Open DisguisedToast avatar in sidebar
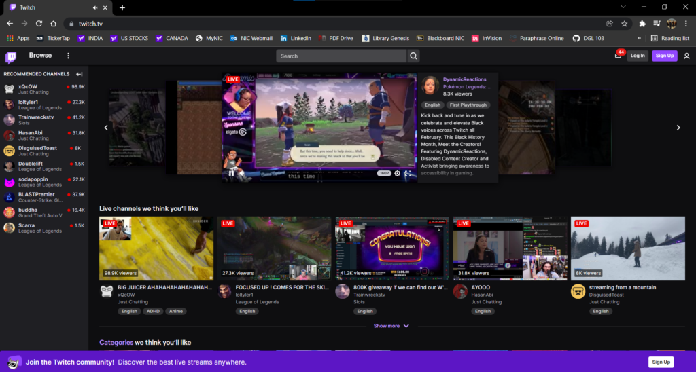 [x=10, y=151]
